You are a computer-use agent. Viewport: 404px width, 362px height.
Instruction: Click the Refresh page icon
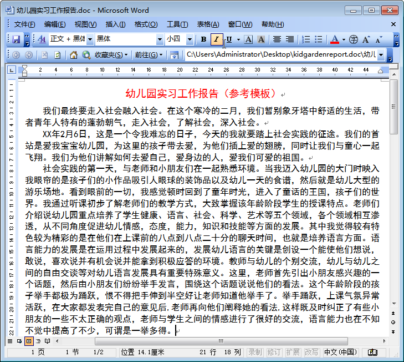[x=57, y=55]
